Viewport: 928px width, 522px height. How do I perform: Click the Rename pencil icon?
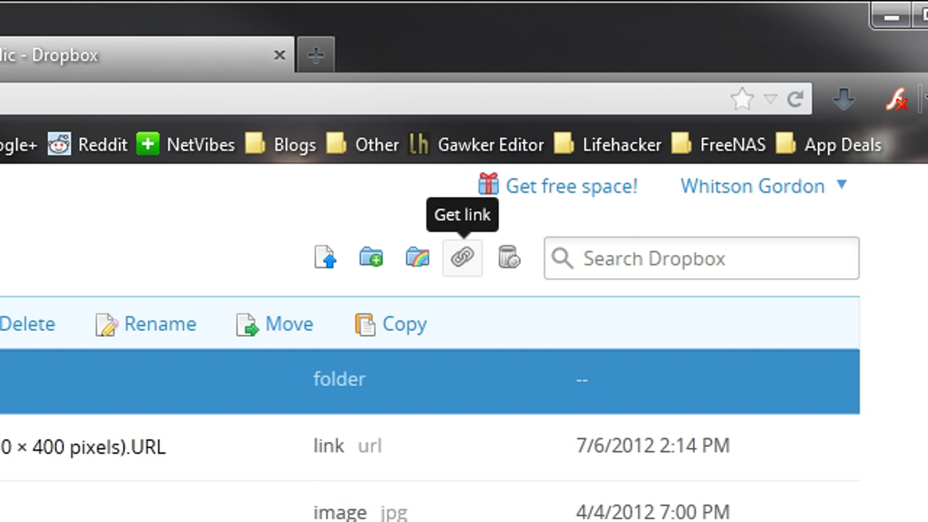[x=106, y=325]
